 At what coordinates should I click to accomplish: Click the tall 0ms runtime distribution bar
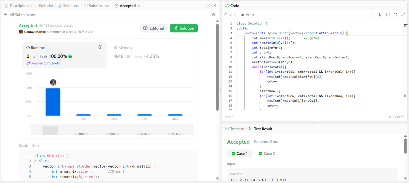(x=53, y=102)
